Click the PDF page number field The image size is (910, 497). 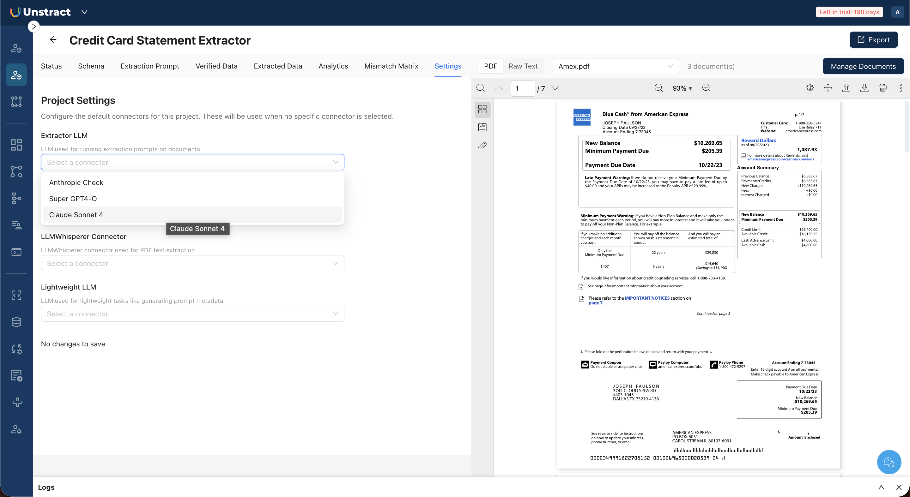523,88
